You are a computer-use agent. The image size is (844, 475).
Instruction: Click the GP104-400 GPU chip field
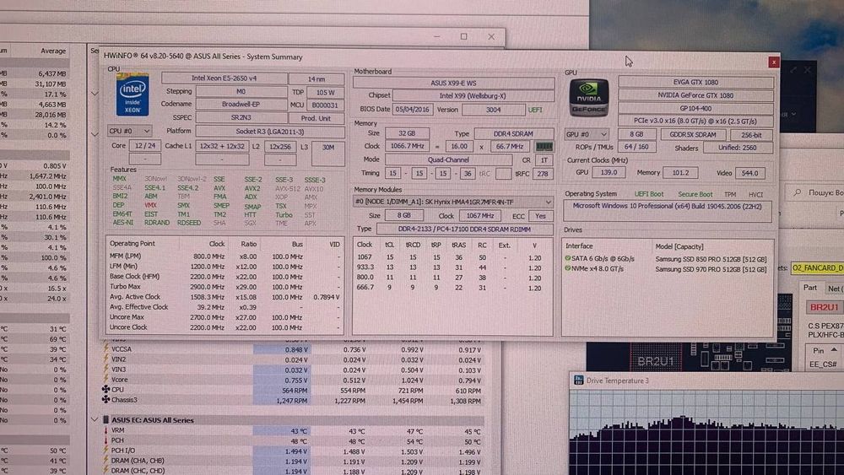pyautogui.click(x=695, y=108)
